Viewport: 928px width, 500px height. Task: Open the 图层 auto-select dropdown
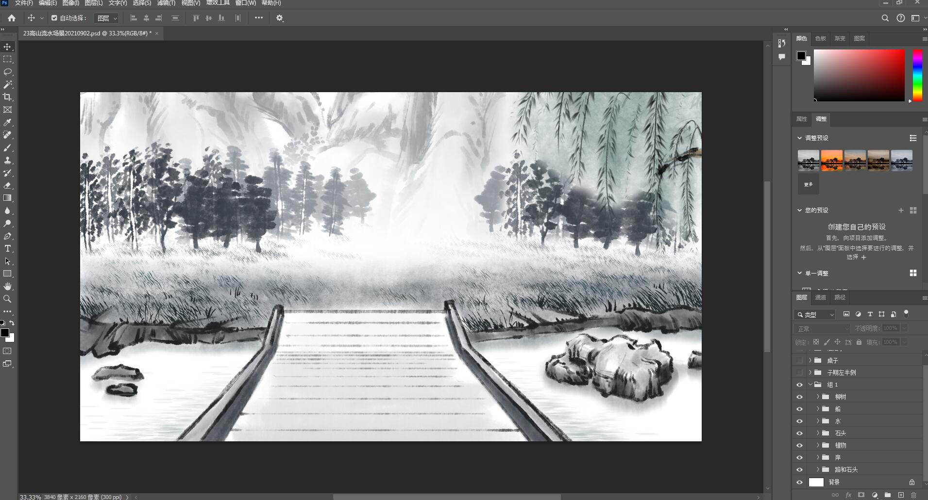tap(106, 18)
